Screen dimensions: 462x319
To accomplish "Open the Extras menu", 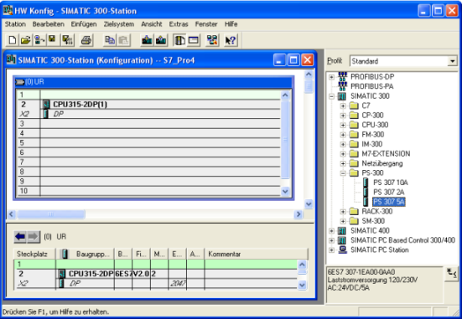I will click(179, 24).
